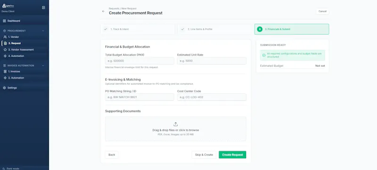This screenshot has width=377, height=170.
Task: Click lightning icon for 4. Automation
Action: (x=5, y=56)
